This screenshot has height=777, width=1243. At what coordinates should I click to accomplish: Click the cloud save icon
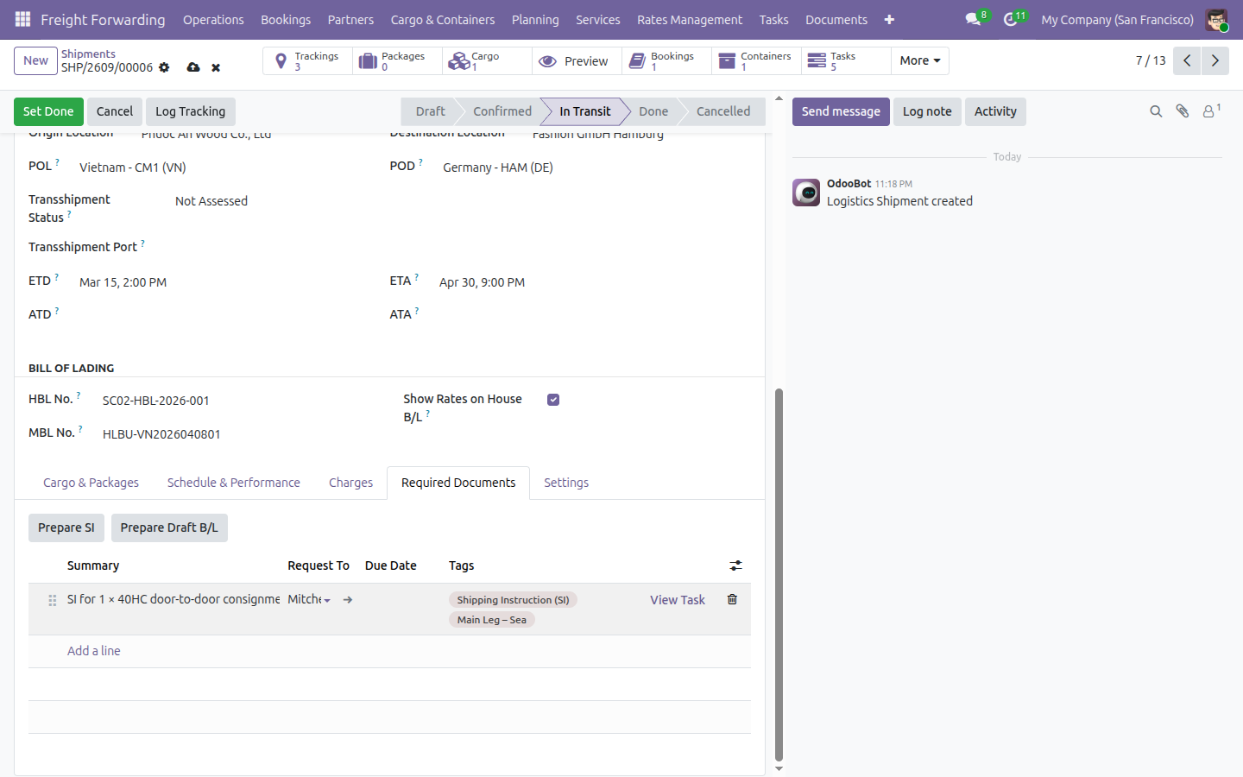click(x=193, y=67)
